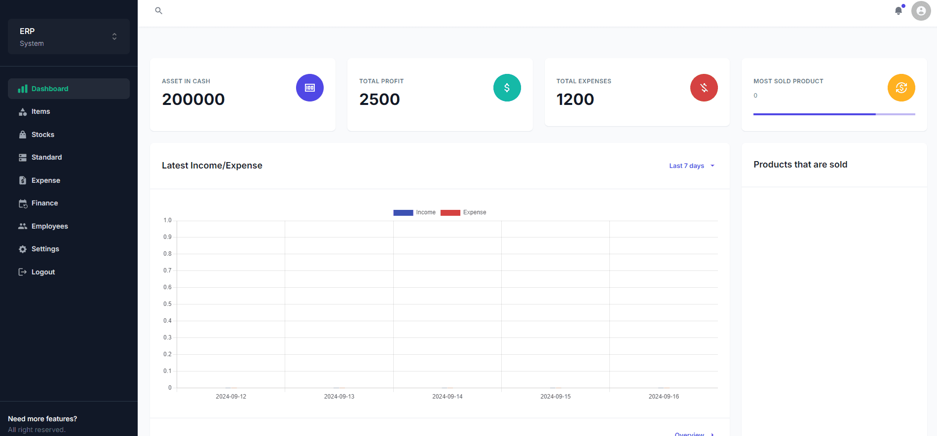The width and height of the screenshot is (937, 436).
Task: Open the user avatar menu
Action: pos(921,10)
